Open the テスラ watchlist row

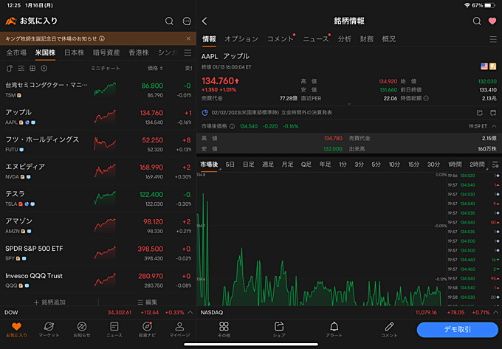click(x=98, y=198)
